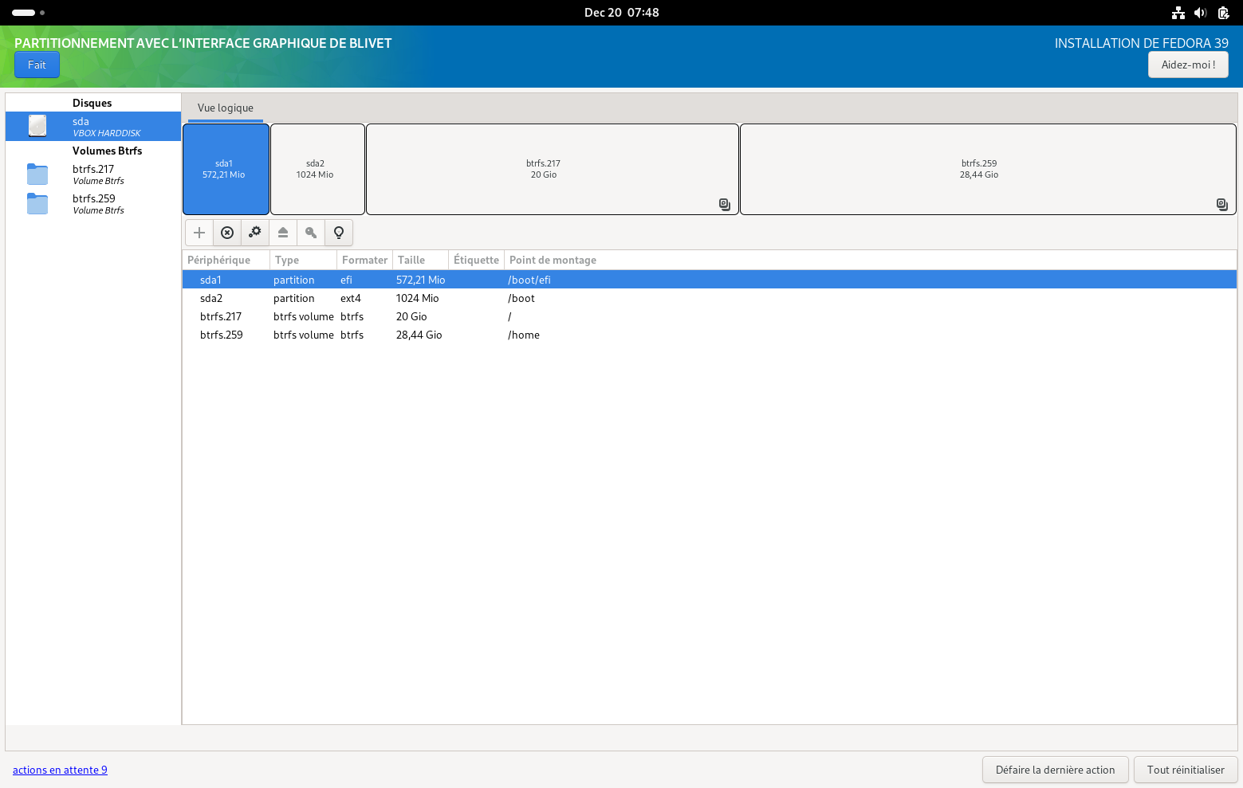
Task: Click the device information lightbulb icon
Action: coord(339,233)
